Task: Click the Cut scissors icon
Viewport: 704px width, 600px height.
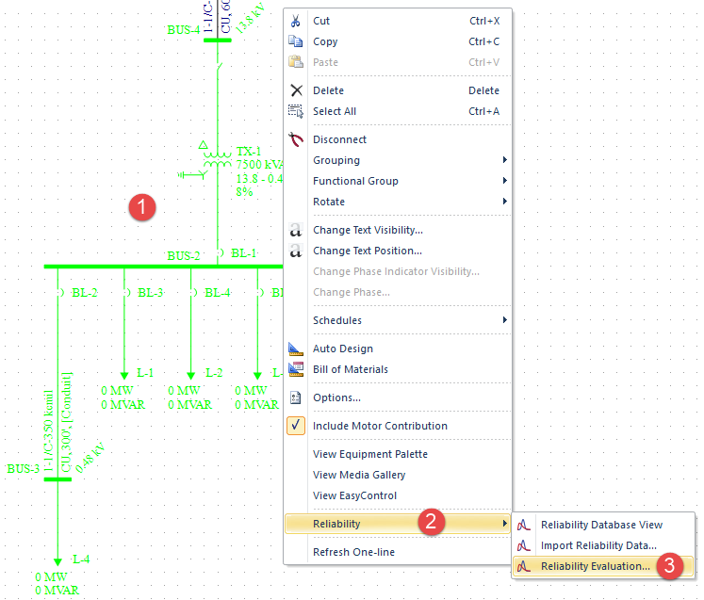Action: click(296, 21)
